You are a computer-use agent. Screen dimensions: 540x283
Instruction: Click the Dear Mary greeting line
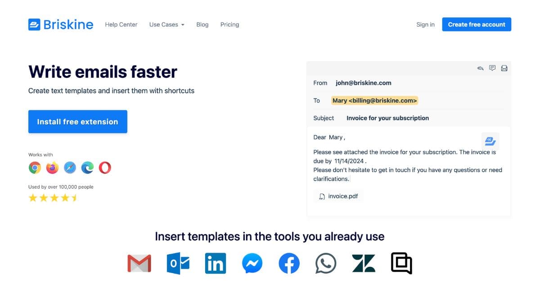coord(329,137)
